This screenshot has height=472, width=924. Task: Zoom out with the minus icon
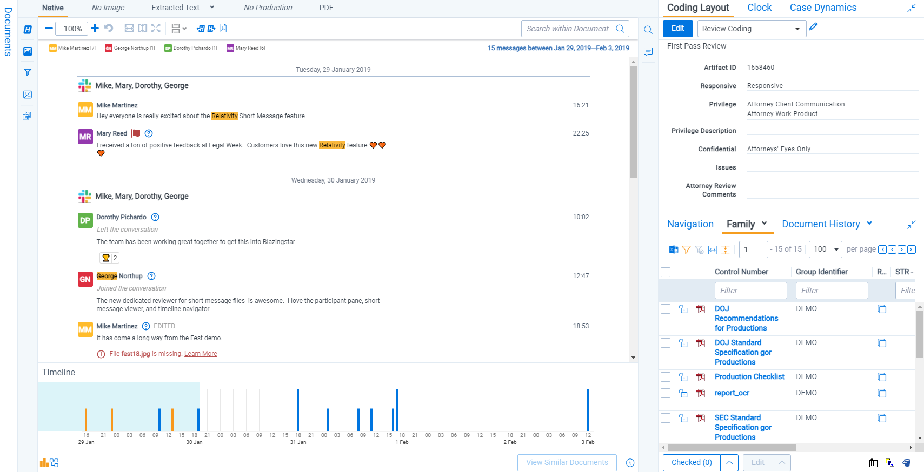pyautogui.click(x=49, y=28)
